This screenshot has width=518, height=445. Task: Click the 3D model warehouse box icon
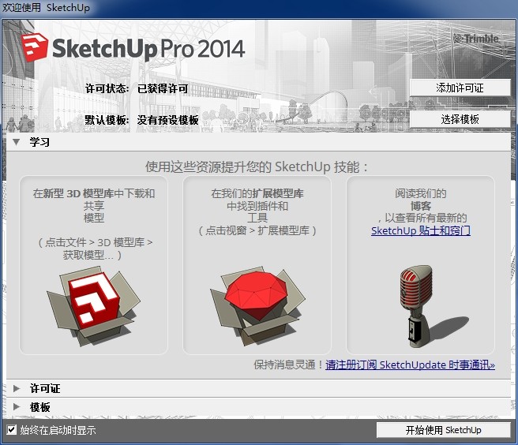click(x=93, y=306)
